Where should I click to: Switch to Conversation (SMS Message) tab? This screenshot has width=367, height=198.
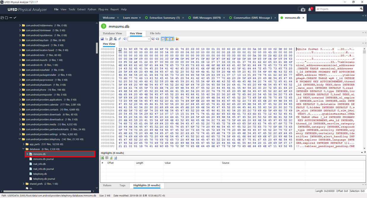coord(252,18)
